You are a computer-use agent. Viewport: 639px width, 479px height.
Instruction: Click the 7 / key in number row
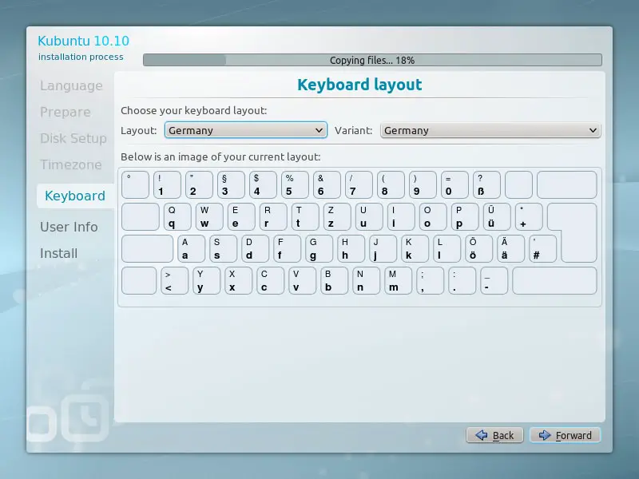(x=359, y=184)
